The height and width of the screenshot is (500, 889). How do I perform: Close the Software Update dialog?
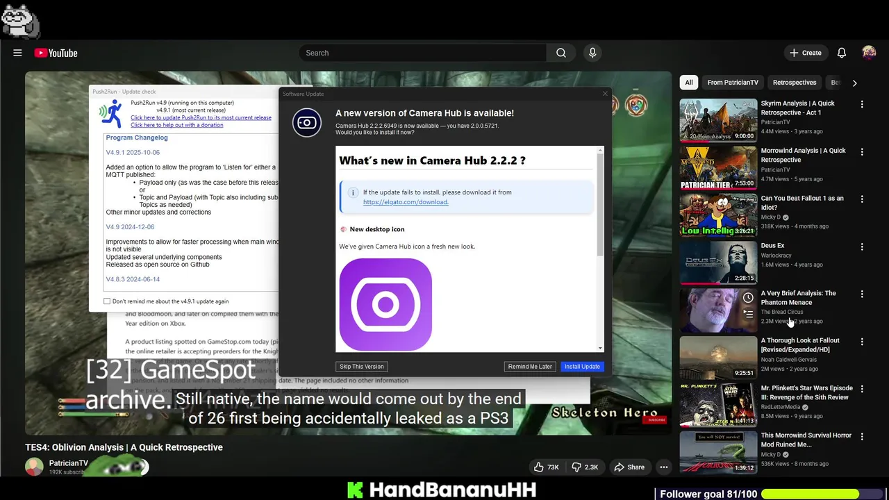[604, 94]
